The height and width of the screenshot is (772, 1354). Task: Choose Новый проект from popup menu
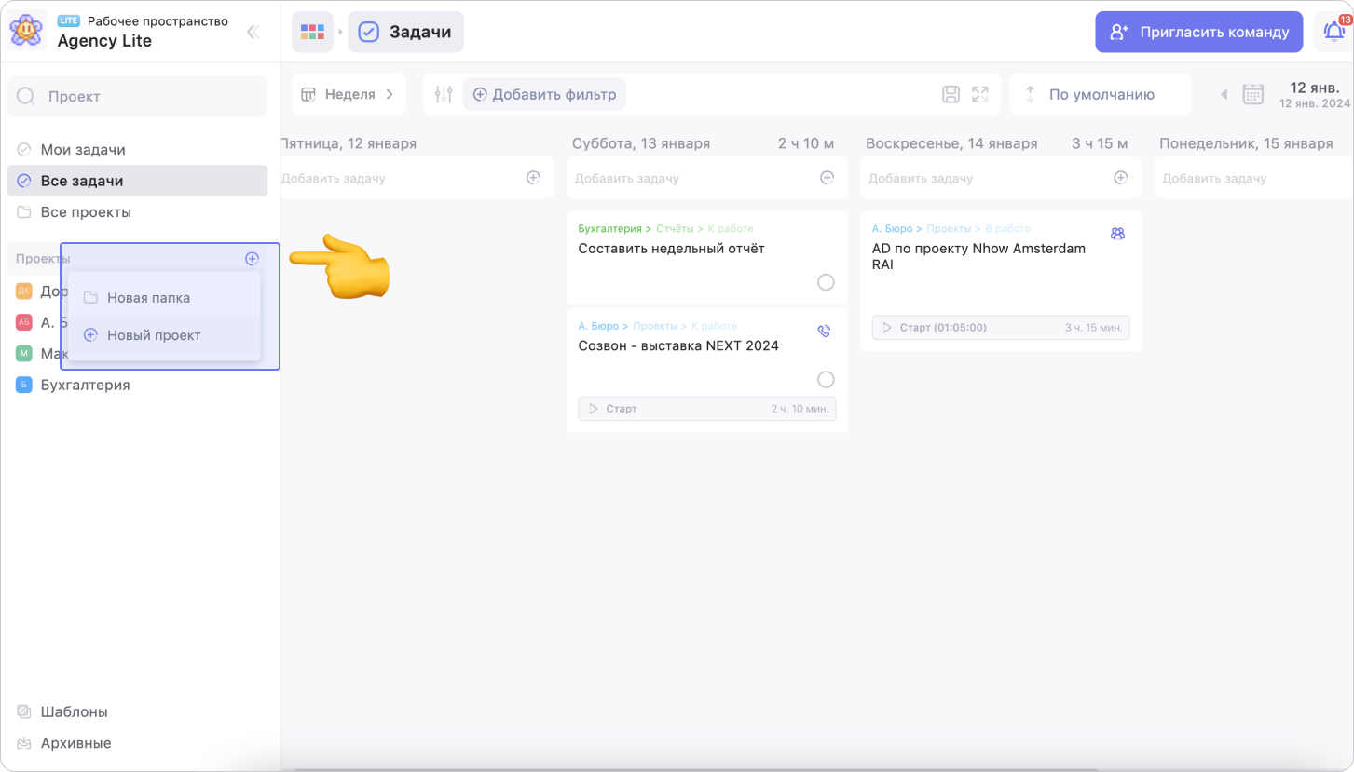click(x=164, y=335)
